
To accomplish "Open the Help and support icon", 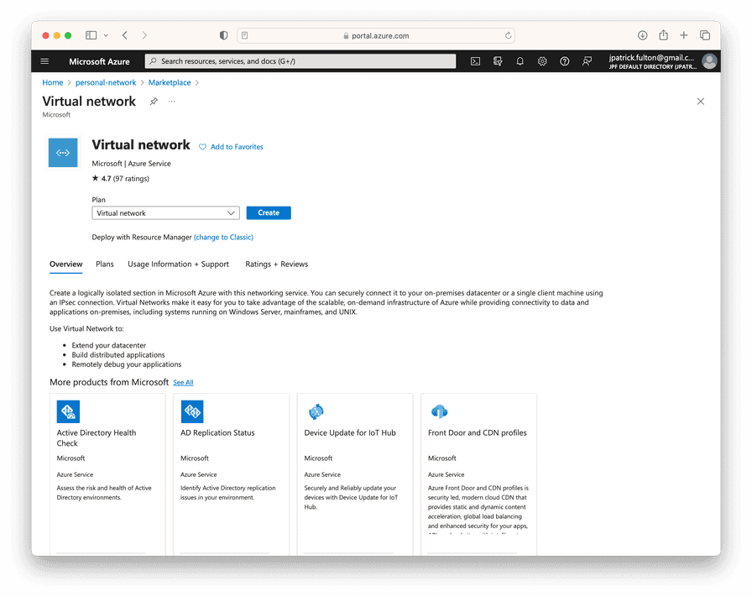I will pyautogui.click(x=565, y=61).
